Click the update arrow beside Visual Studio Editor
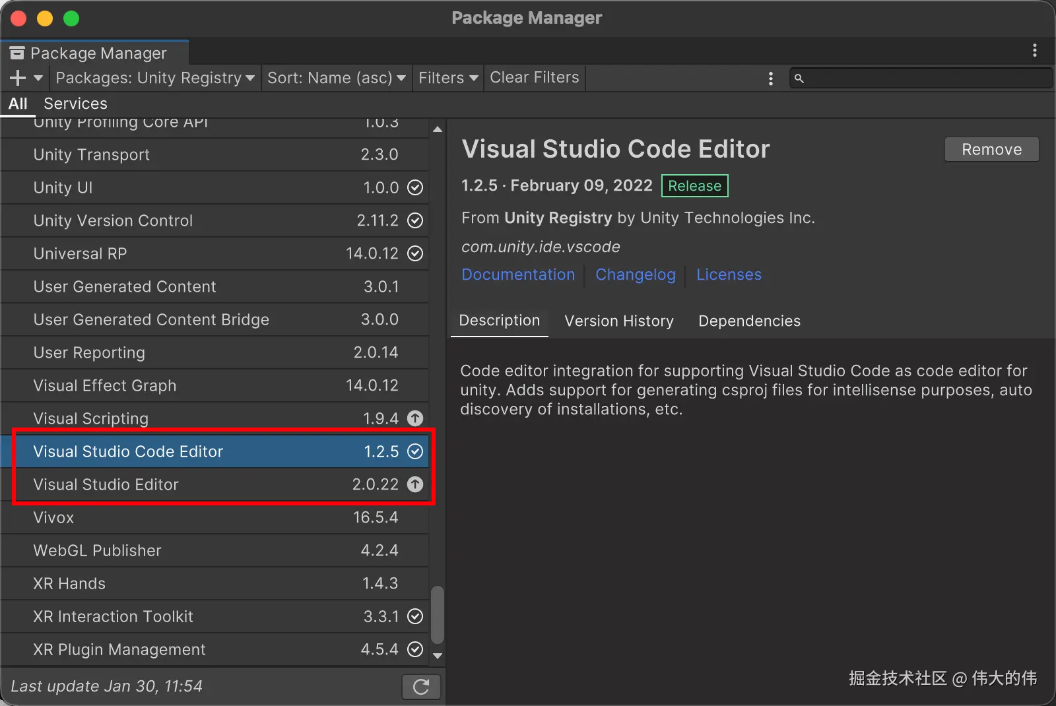 click(415, 484)
